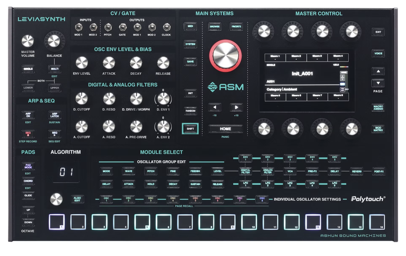Click the algorithm number display showing 01

pyautogui.click(x=66, y=172)
